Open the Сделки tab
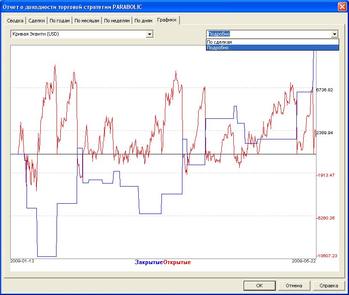349x295 pixels. tap(36, 21)
